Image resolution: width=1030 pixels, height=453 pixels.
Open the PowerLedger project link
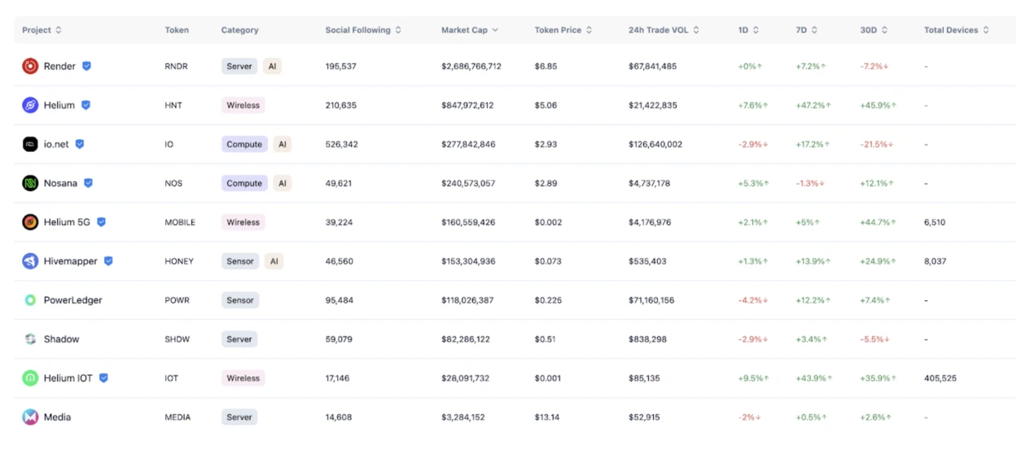tap(72, 300)
